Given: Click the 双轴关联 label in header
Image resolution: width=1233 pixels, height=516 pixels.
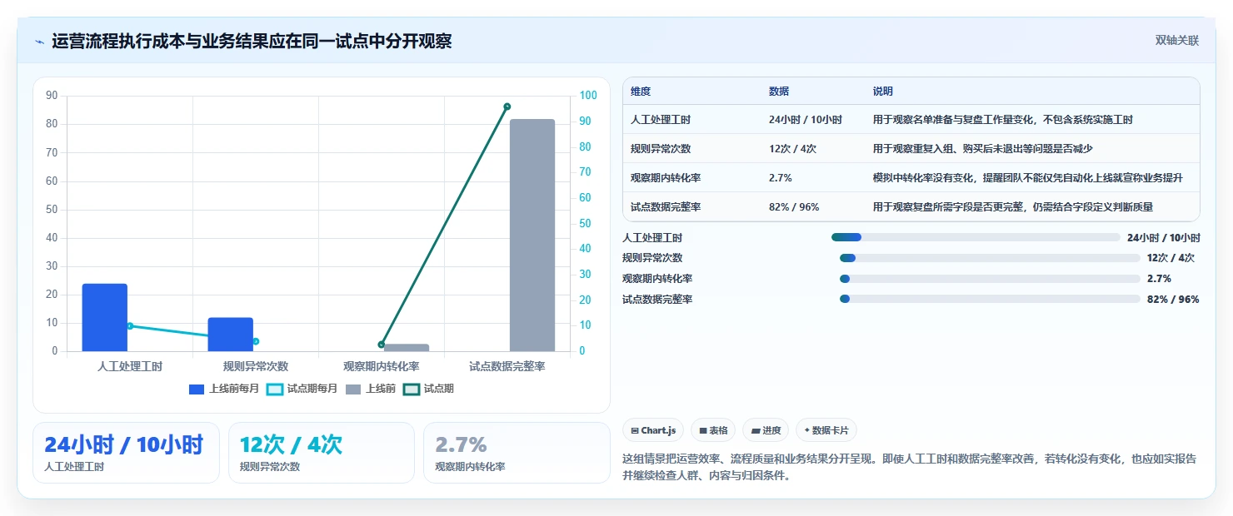Looking at the screenshot, I should (x=1176, y=41).
